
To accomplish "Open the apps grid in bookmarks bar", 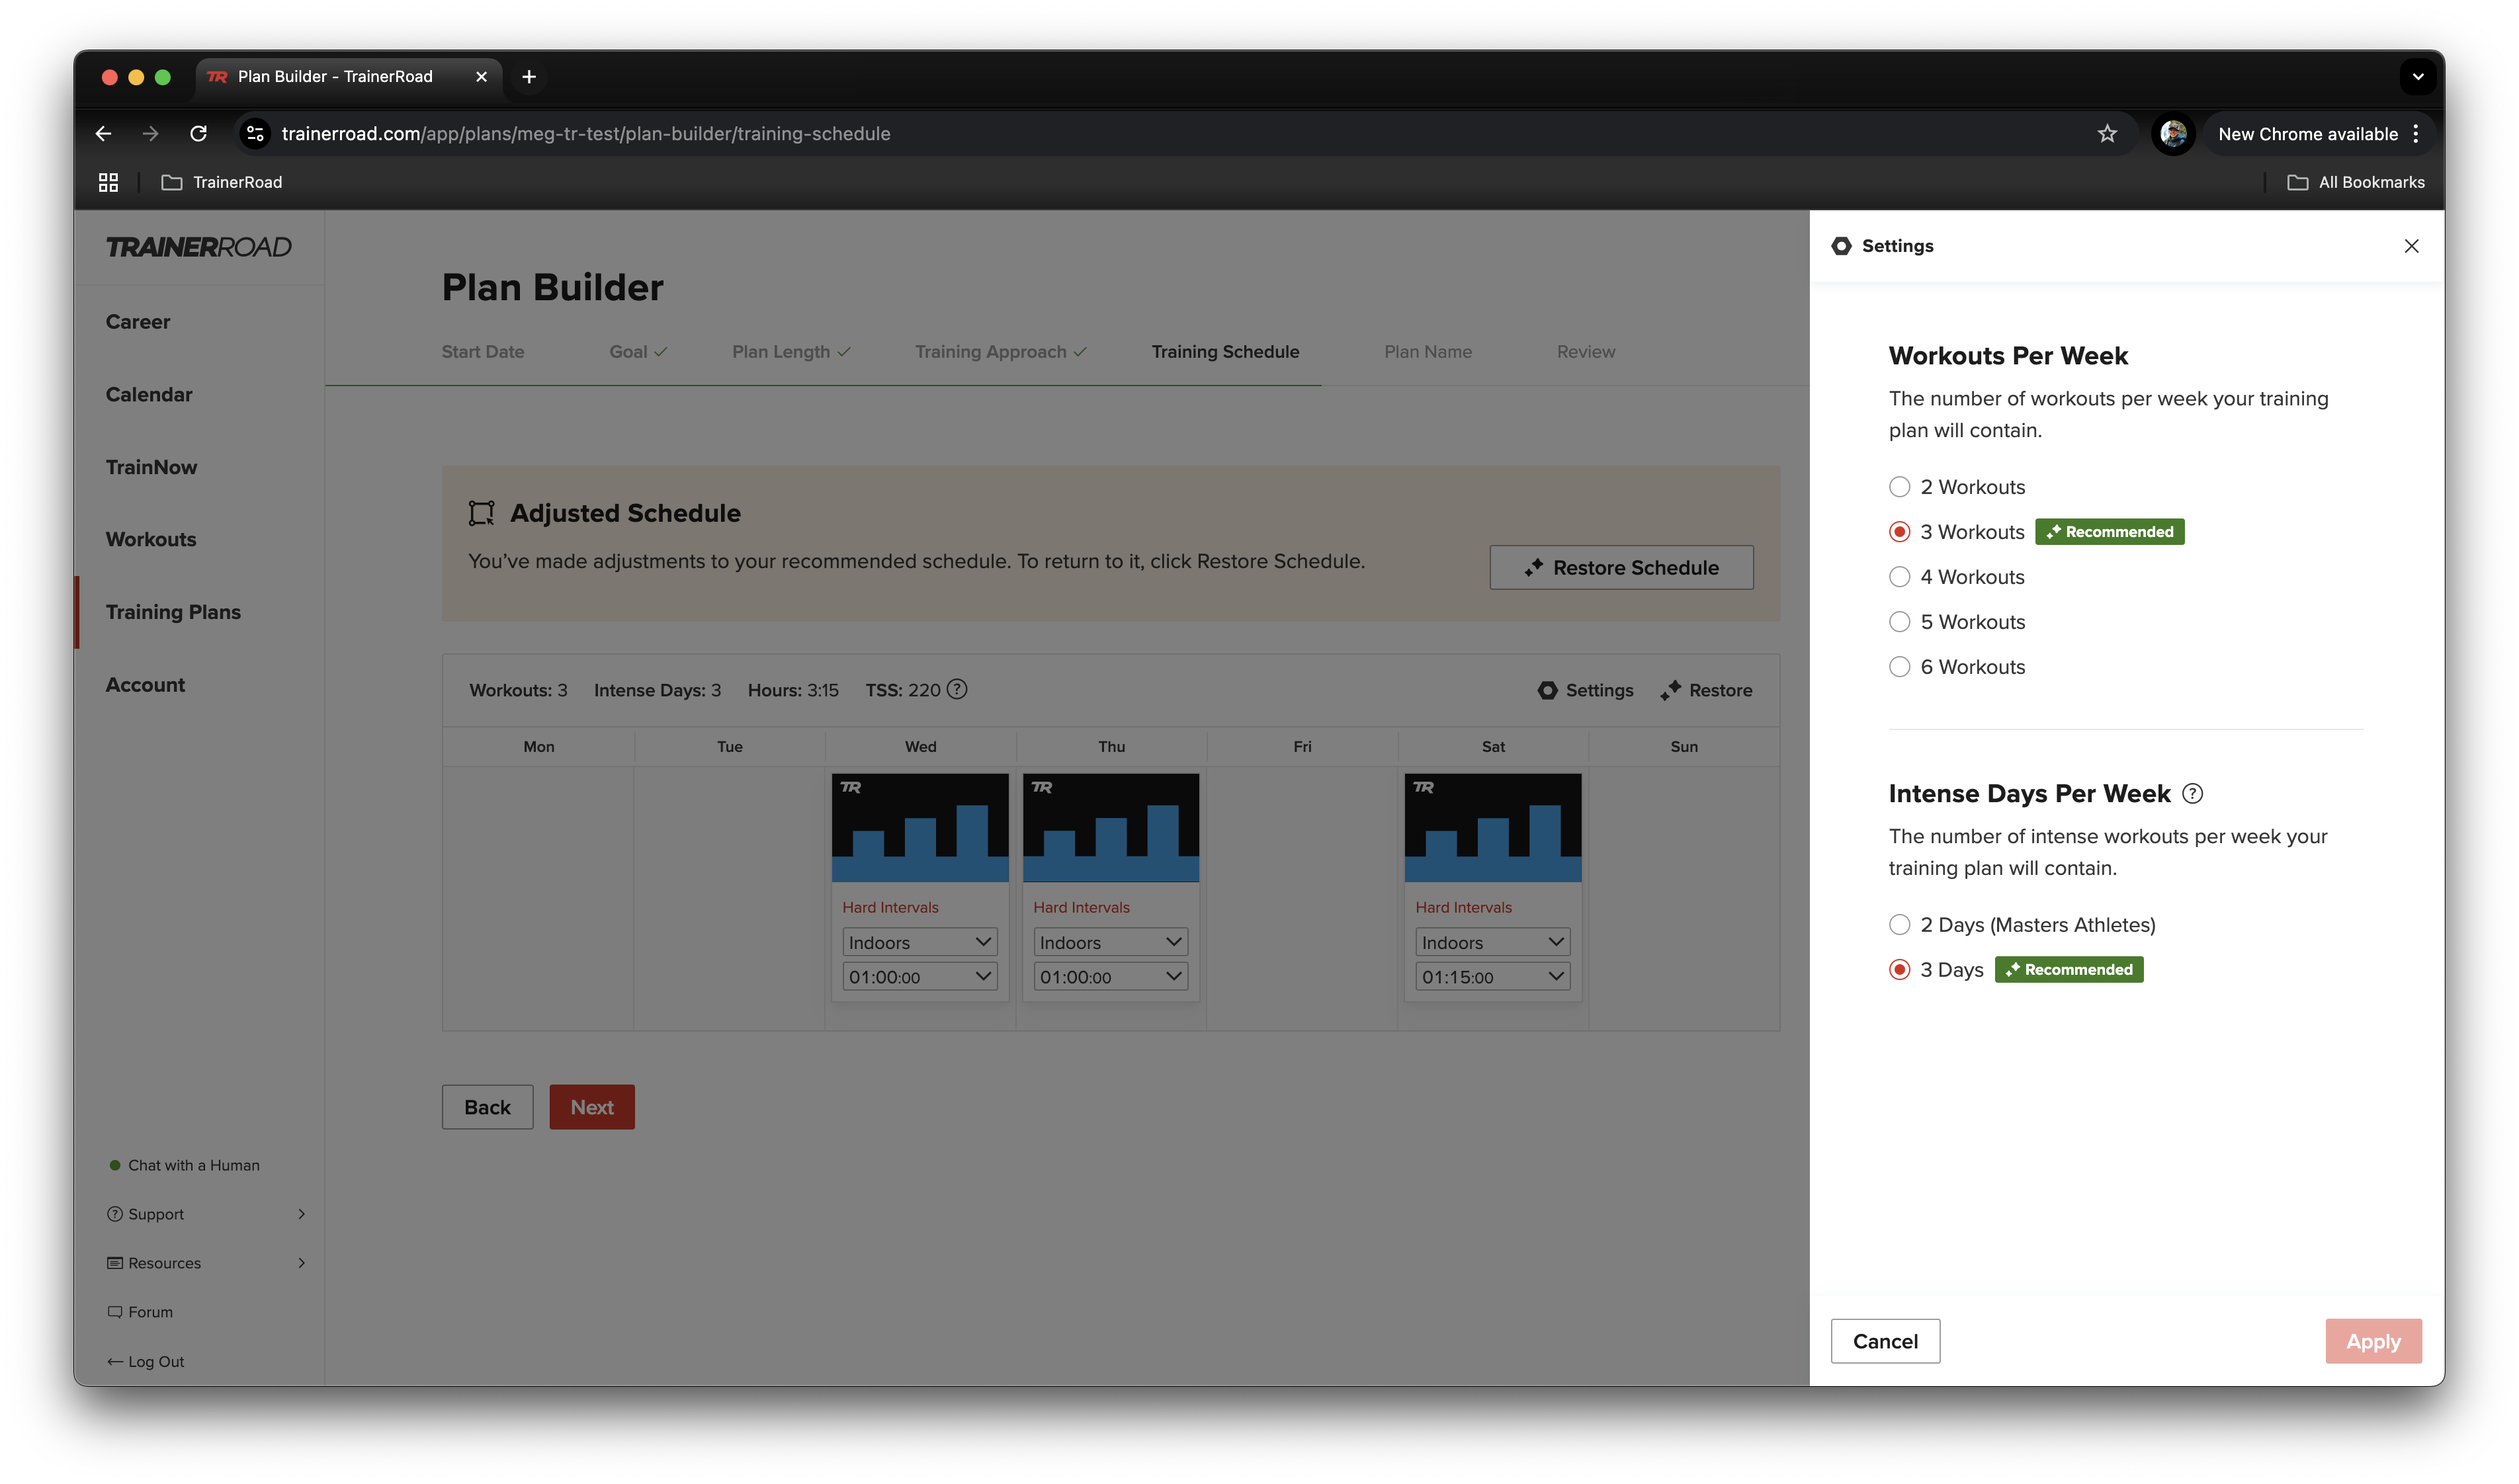I will point(108,182).
